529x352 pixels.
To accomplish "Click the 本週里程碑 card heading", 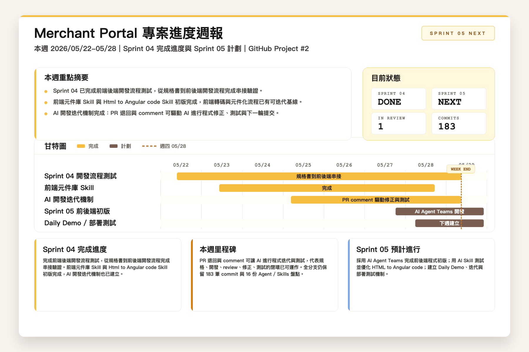I will pyautogui.click(x=218, y=249).
